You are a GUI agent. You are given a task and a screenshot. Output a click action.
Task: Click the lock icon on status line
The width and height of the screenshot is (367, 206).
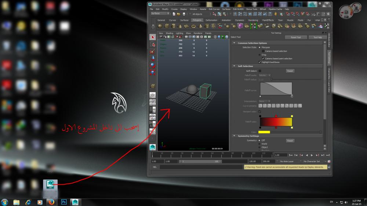[x=276, y=14]
